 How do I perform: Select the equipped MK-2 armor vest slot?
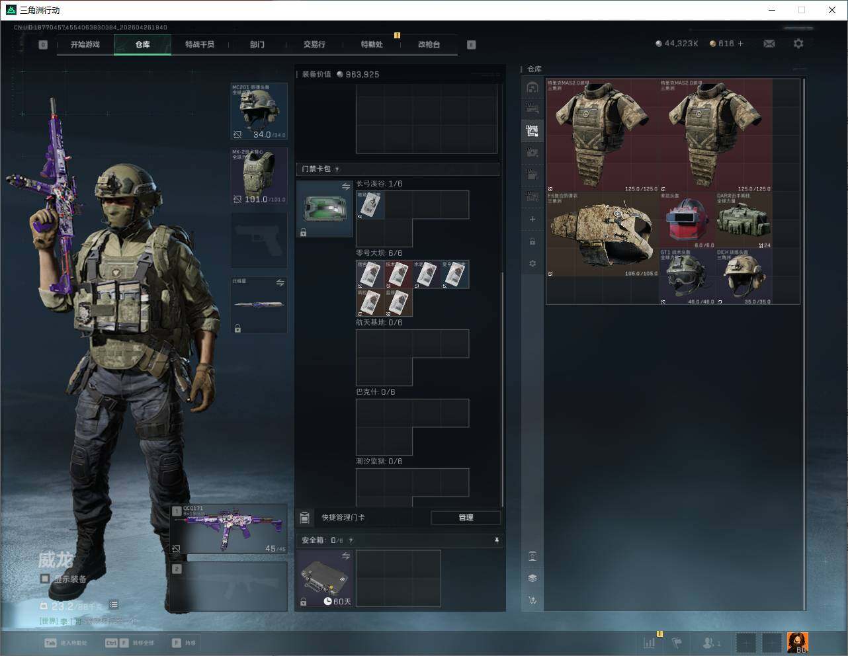point(259,176)
